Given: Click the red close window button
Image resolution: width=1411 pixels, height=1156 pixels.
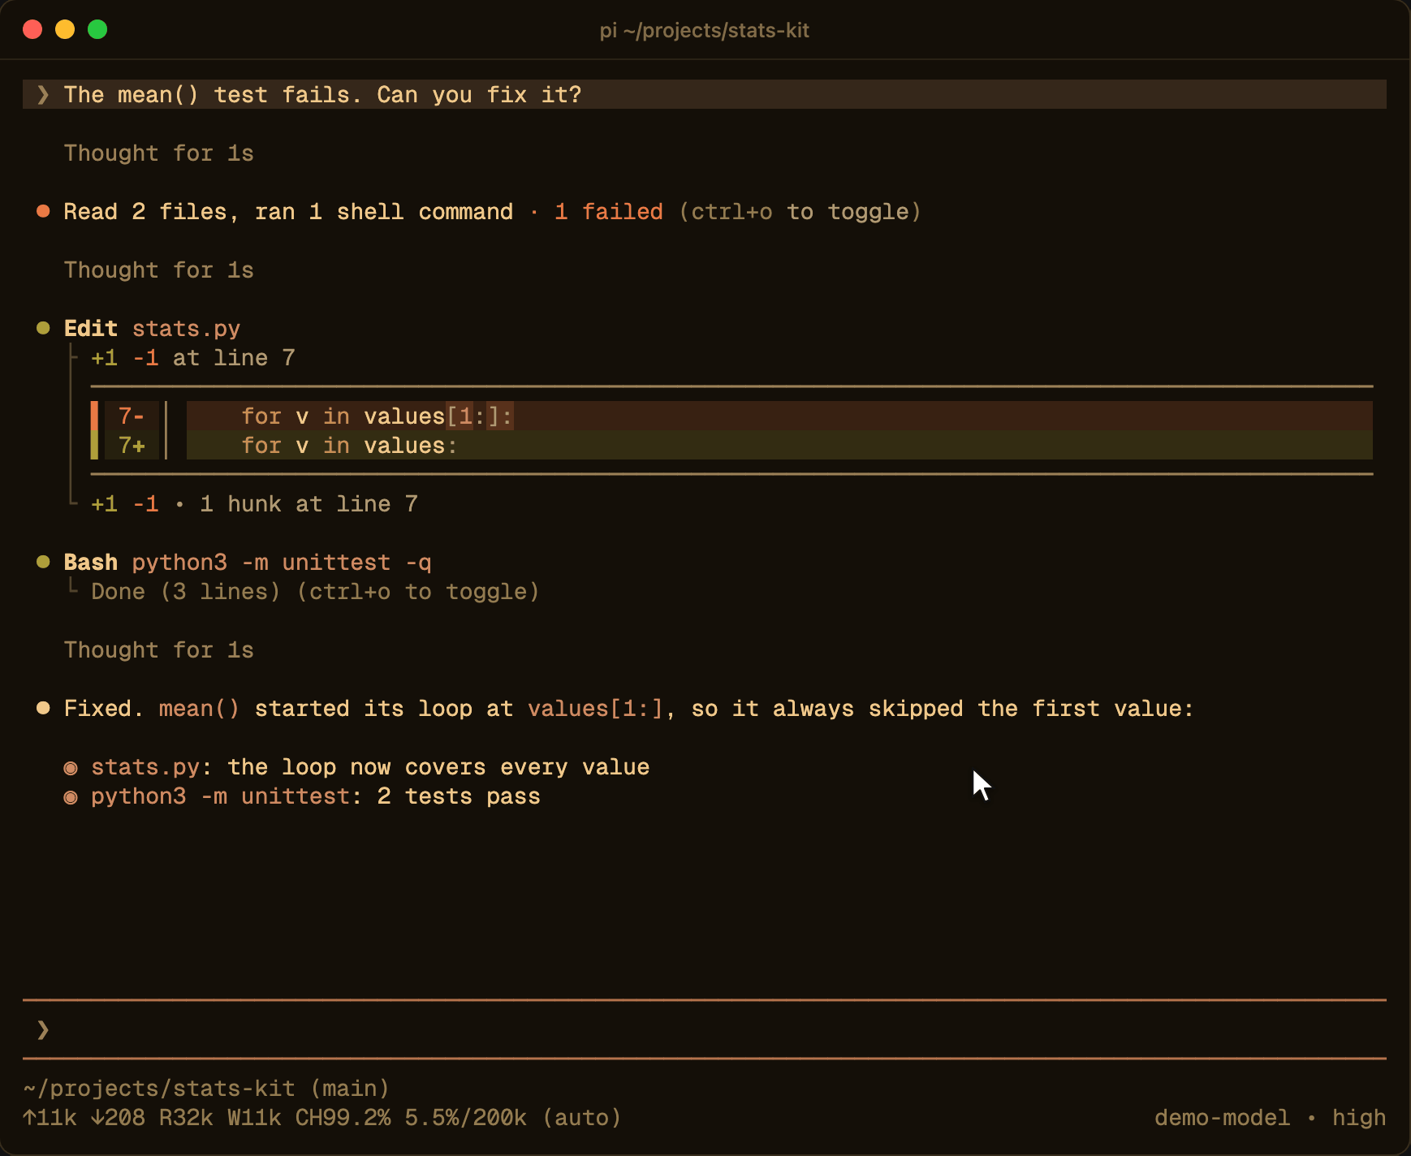Looking at the screenshot, I should coord(32,30).
